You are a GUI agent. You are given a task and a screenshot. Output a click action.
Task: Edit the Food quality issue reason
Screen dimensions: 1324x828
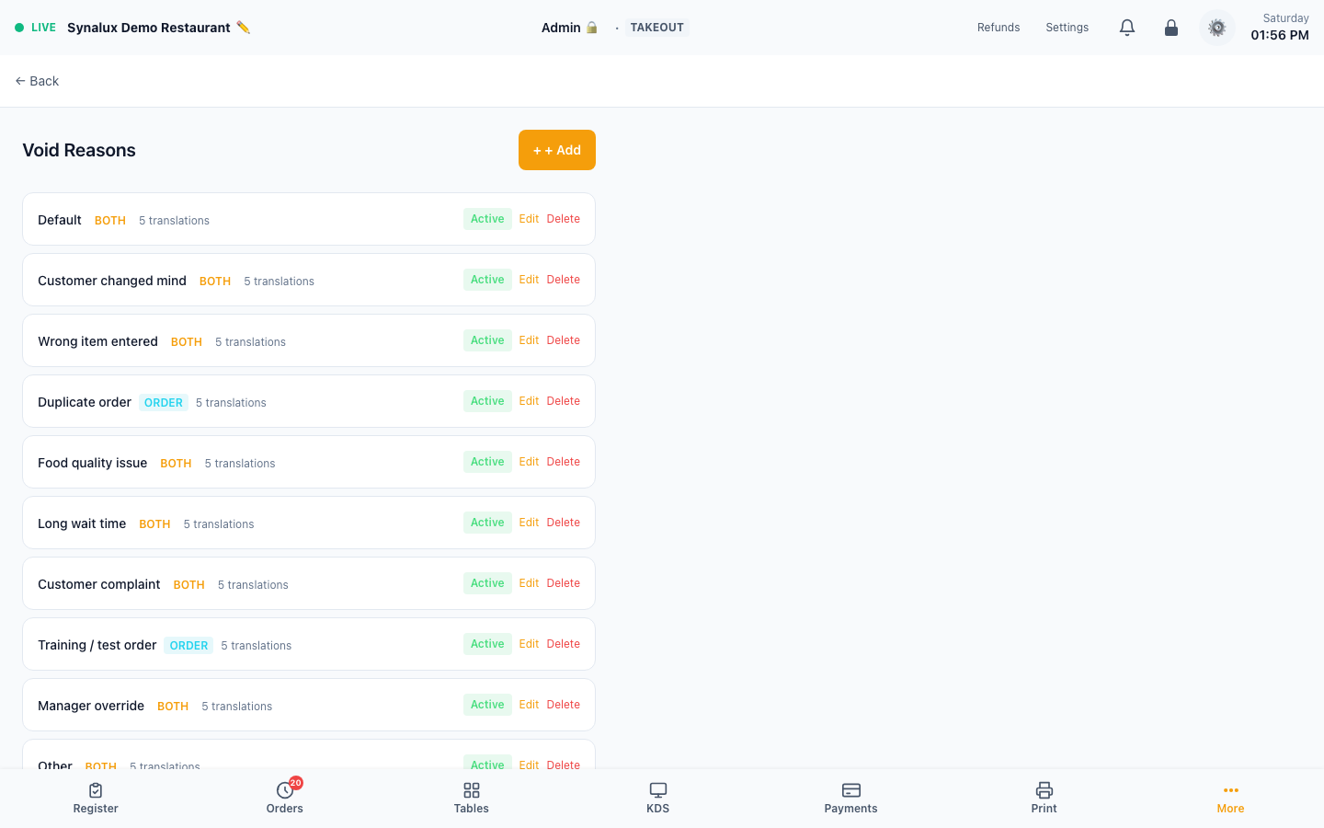[x=529, y=462]
